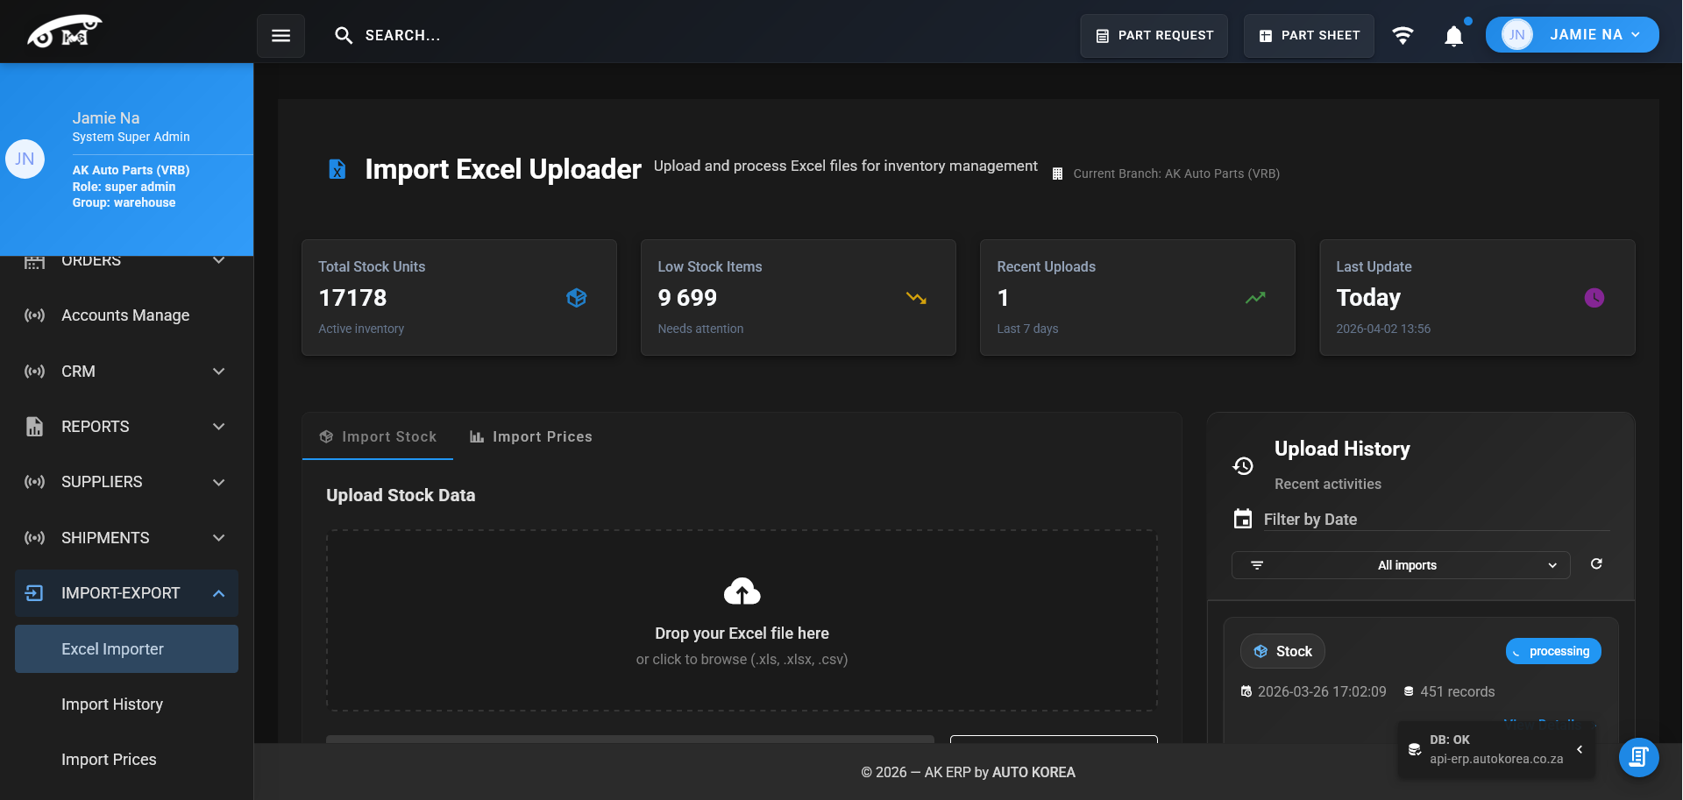
Task: Toggle the hamburger sidebar menu
Action: (280, 36)
